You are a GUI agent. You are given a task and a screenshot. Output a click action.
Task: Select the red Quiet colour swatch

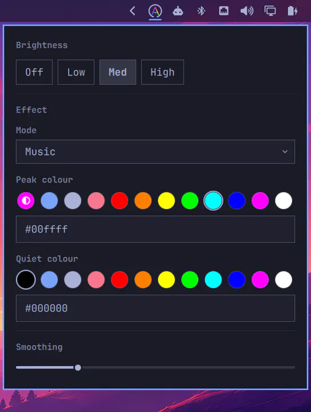119,280
